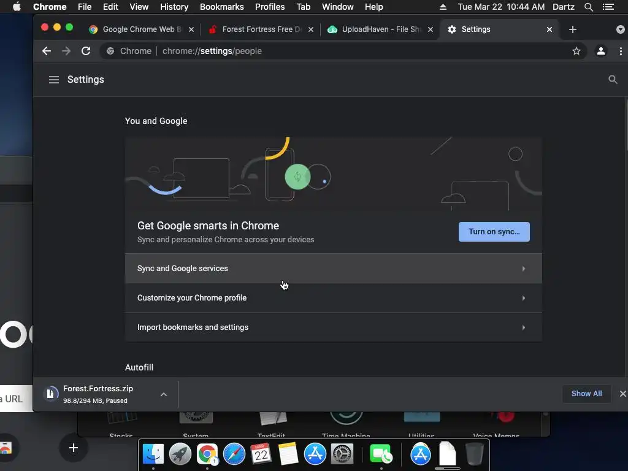Open the tab search dropdown button
Screen dimensions: 628x471
click(x=620, y=29)
